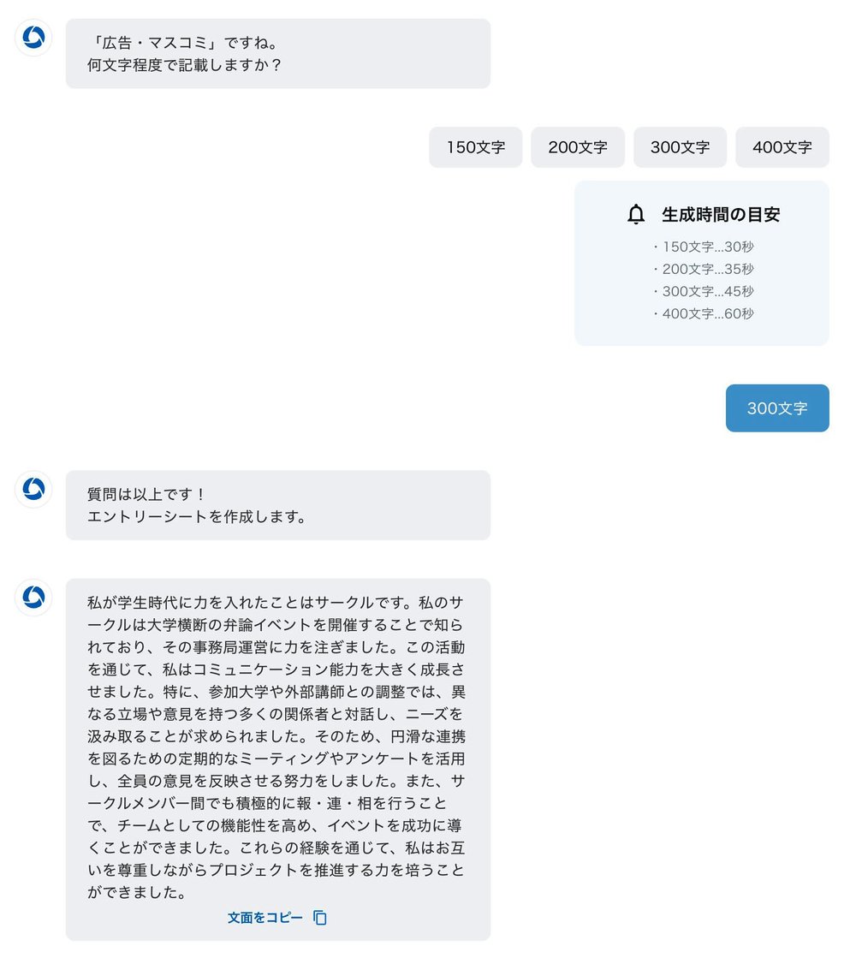Click the bot avatar beside 広告・マスコミ message
Screen dimensions: 856x958
pos(33,38)
